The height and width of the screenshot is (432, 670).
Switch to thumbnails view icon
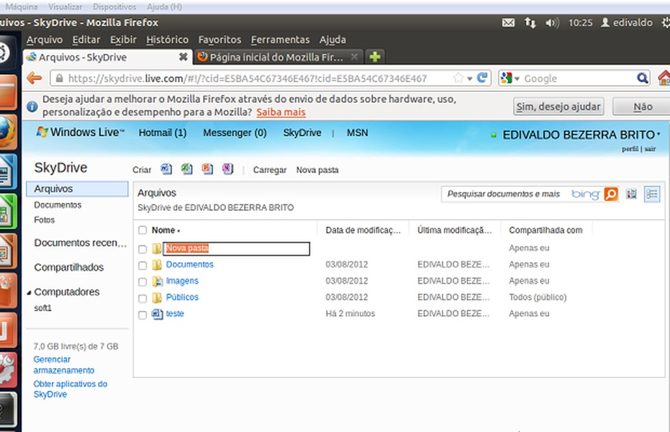632,194
